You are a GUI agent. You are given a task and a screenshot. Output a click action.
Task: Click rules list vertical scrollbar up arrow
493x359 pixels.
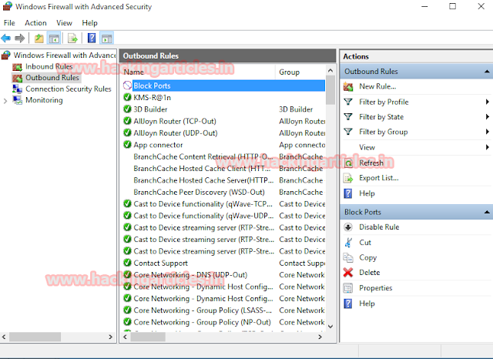coord(330,71)
